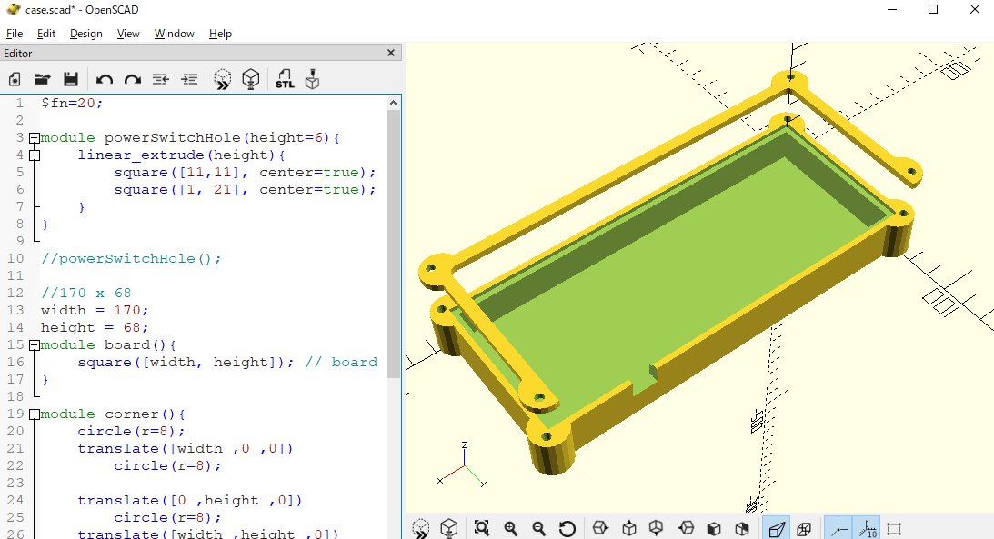994x539 pixels.
Task: Toggle Show Edges
Action: pos(894,528)
